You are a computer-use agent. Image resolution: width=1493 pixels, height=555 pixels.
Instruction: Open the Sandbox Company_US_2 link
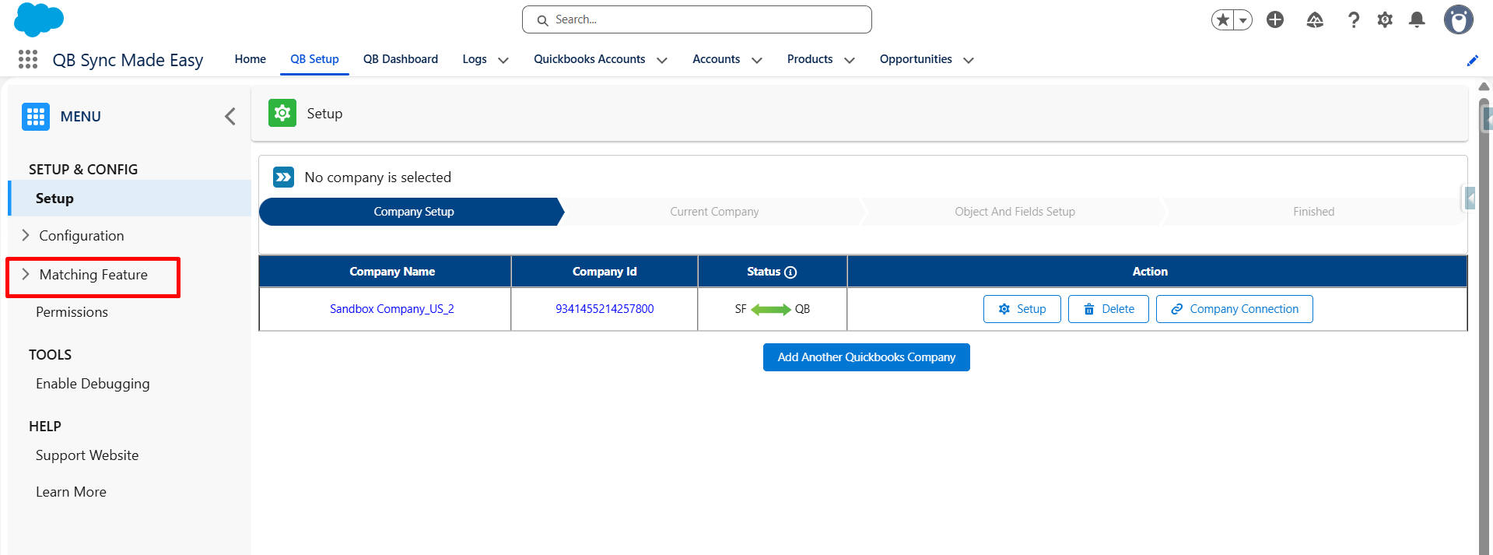pyautogui.click(x=391, y=309)
